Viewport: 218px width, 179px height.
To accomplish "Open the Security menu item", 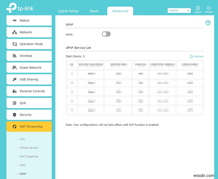I will point(29,115).
